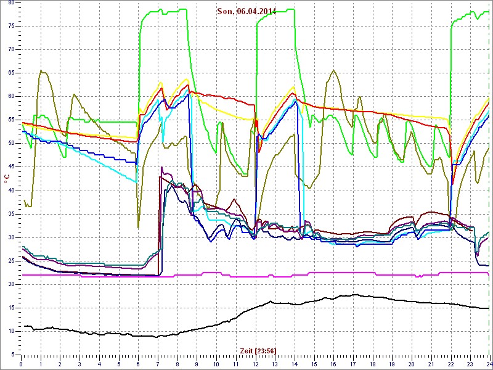Select the 65 mark on temperature axis
The width and height of the screenshot is (493, 370).
10,73
